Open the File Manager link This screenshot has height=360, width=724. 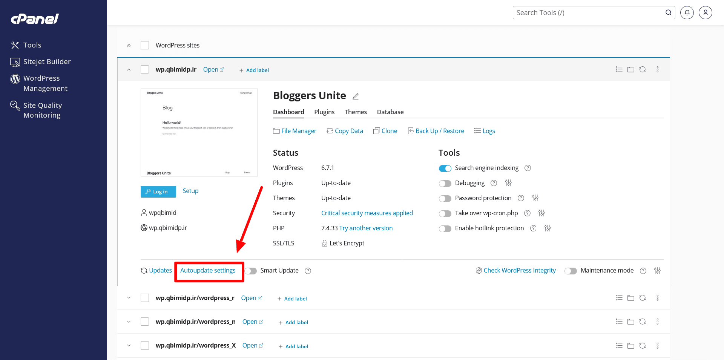(x=295, y=131)
